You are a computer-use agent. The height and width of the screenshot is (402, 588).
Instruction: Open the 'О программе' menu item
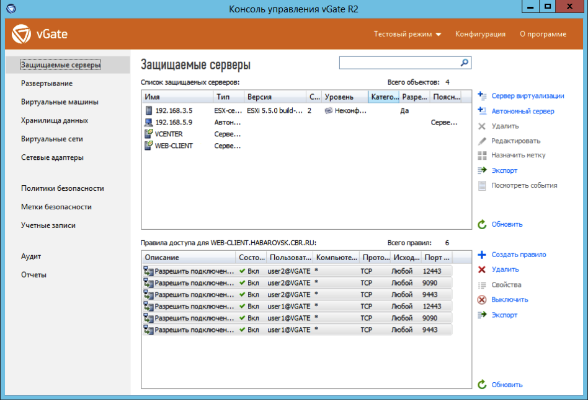click(543, 34)
